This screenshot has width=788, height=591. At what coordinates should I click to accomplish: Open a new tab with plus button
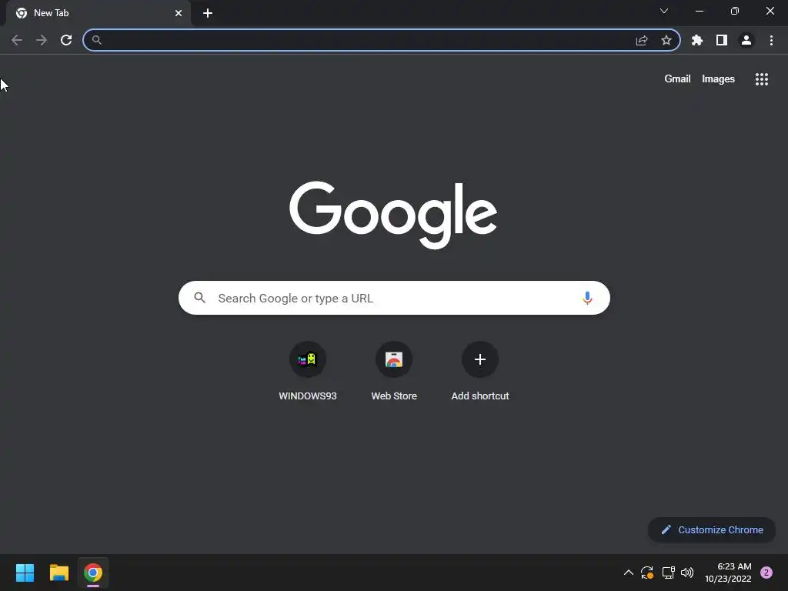[x=208, y=13]
